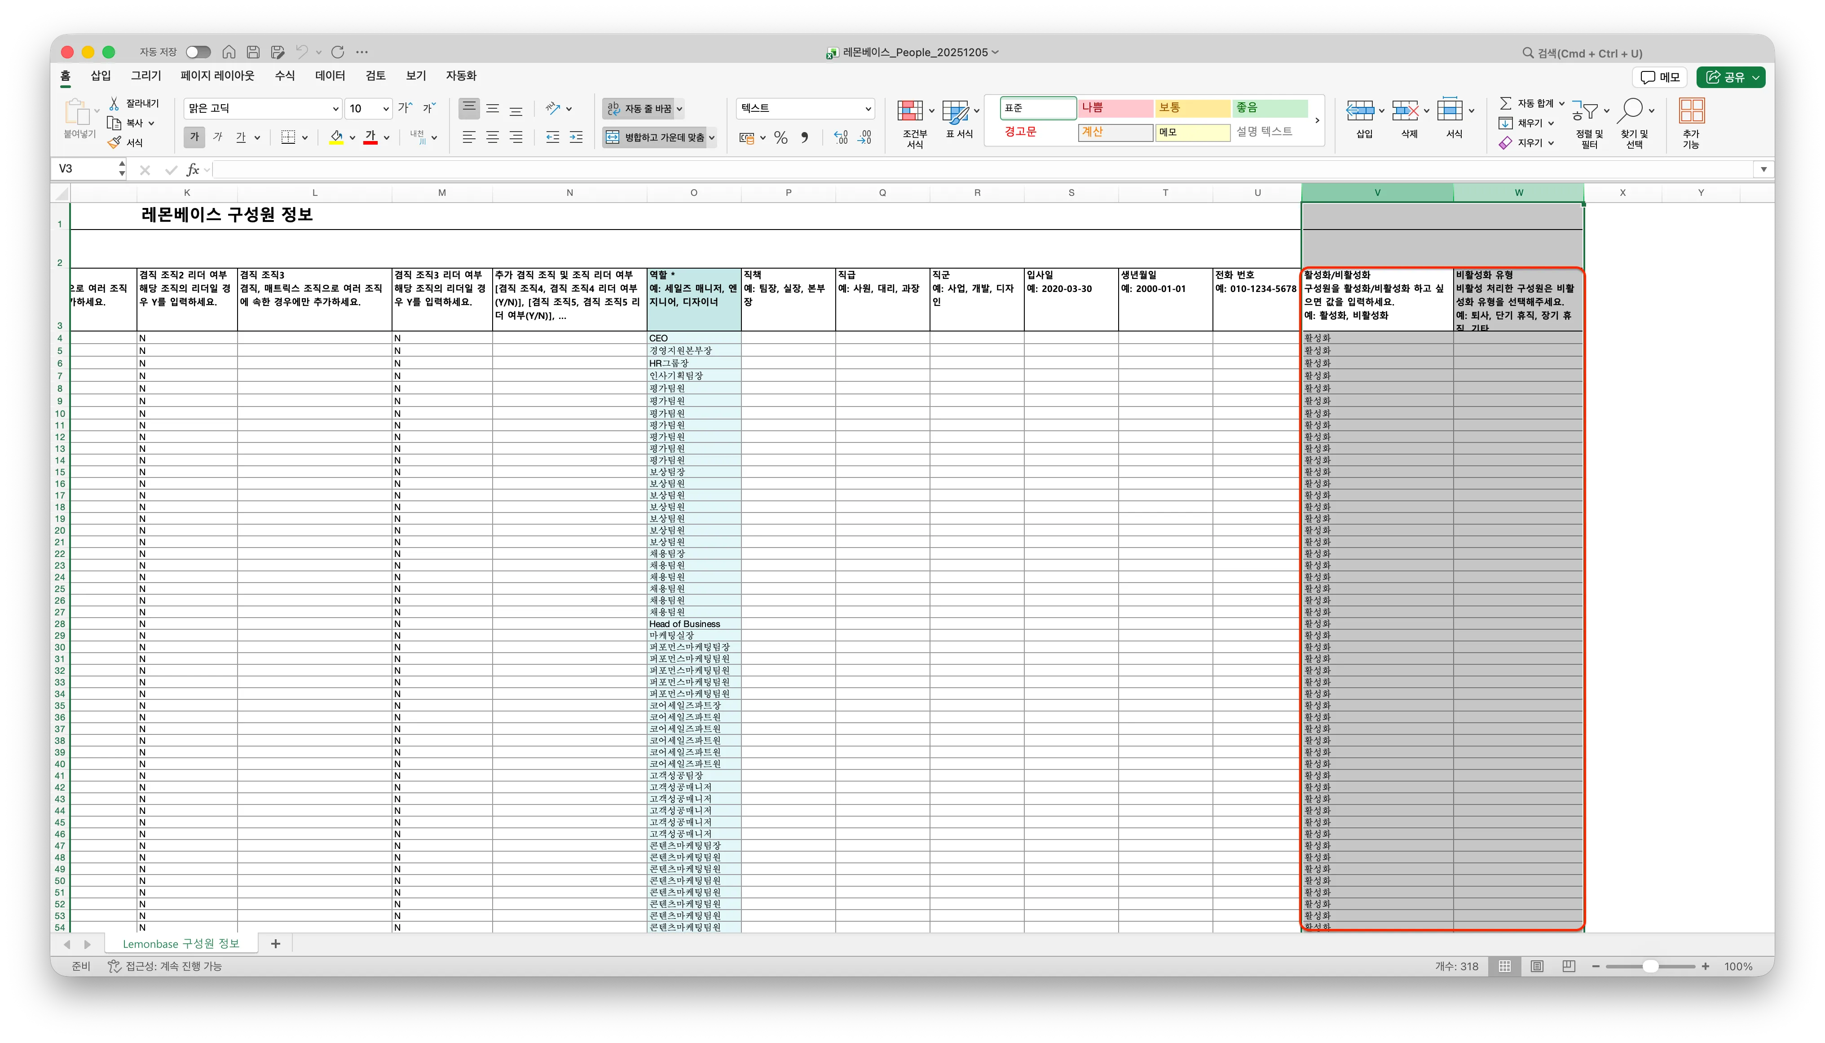Click the 삽입 insert cells icon
Image resolution: width=1825 pixels, height=1043 pixels.
tap(1360, 111)
